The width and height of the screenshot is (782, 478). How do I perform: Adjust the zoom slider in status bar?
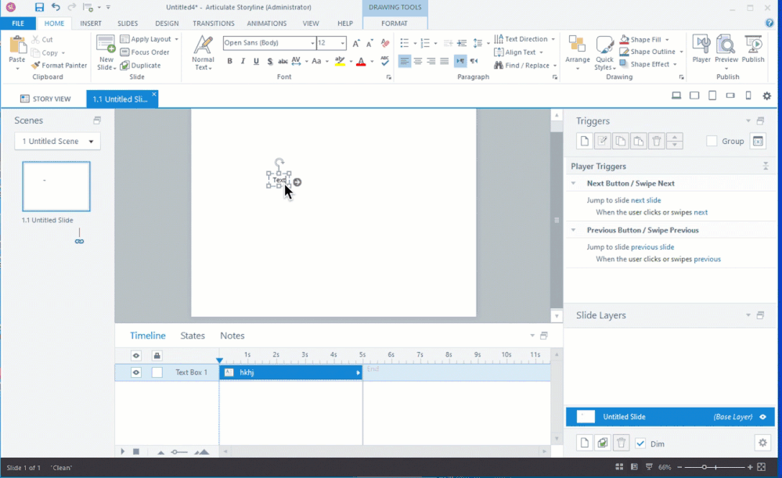pyautogui.click(x=704, y=467)
